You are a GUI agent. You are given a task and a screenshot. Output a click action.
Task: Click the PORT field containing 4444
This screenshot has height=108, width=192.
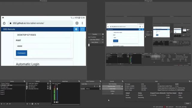[43, 46]
